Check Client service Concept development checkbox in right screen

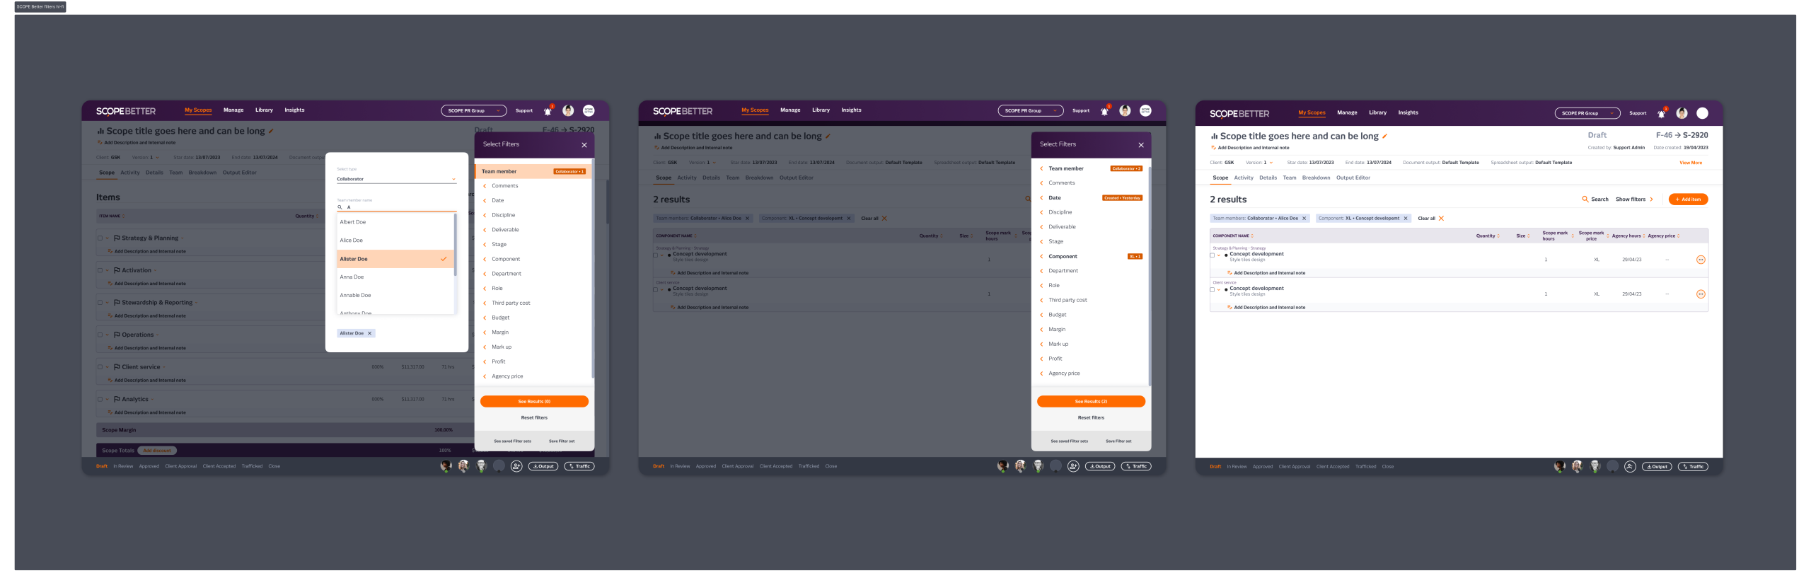tap(1213, 290)
